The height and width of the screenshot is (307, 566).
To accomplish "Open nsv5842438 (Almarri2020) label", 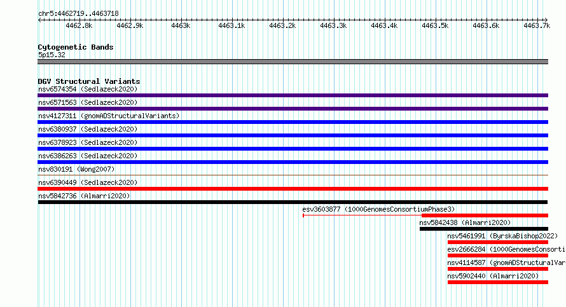I will (465, 222).
